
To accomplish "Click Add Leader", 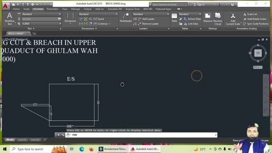I will click(x=146, y=19).
